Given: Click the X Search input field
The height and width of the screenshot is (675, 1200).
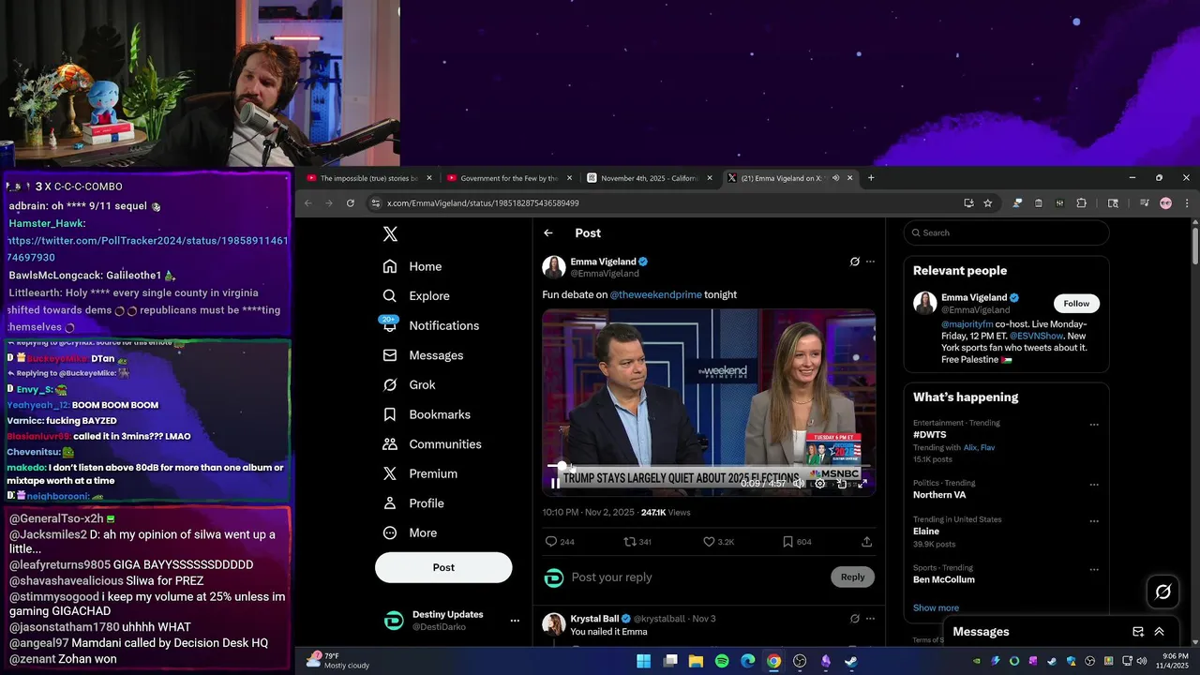Looking at the screenshot, I should click(1007, 232).
